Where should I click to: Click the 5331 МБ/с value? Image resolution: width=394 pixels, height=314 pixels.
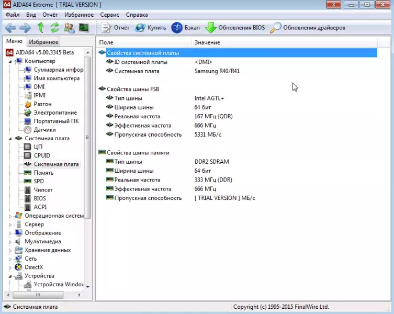pyautogui.click(x=208, y=134)
